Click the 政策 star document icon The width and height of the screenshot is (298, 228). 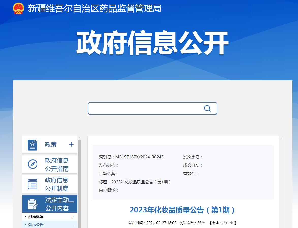click(x=33, y=145)
